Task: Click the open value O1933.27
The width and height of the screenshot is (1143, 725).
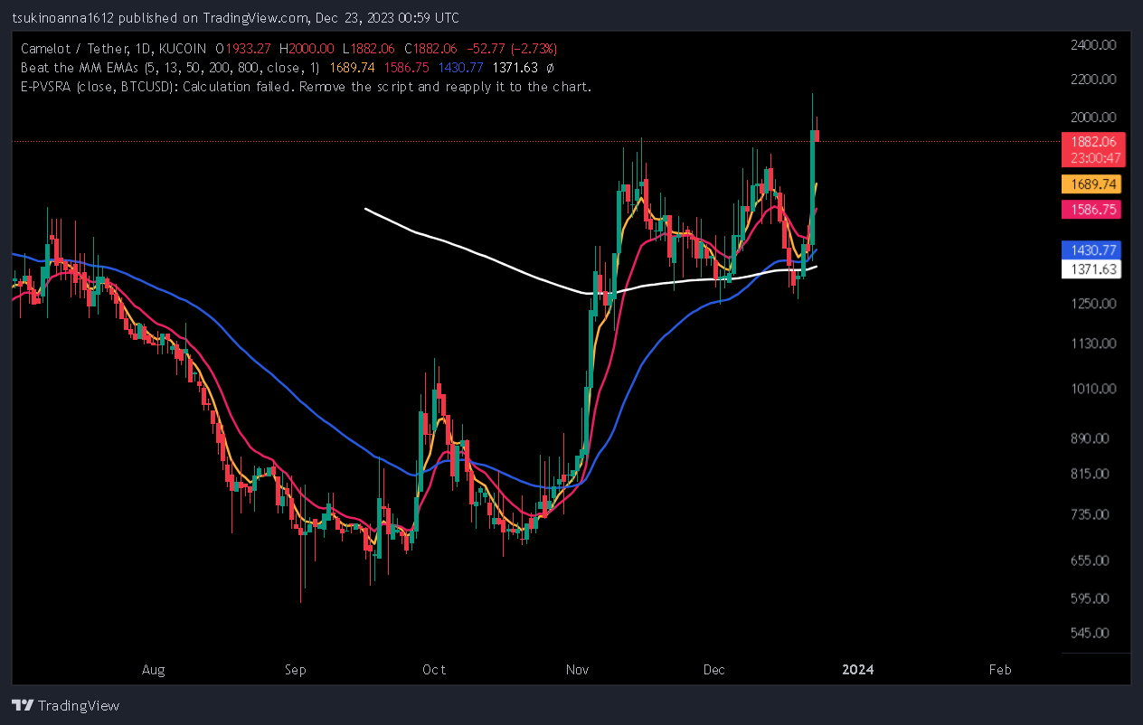Action: point(245,48)
